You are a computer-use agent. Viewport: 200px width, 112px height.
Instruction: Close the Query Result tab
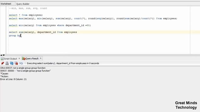(41, 58)
